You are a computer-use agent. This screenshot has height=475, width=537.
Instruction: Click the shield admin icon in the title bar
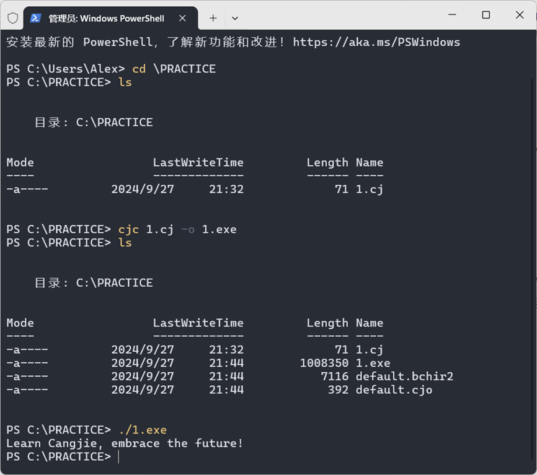(x=12, y=18)
